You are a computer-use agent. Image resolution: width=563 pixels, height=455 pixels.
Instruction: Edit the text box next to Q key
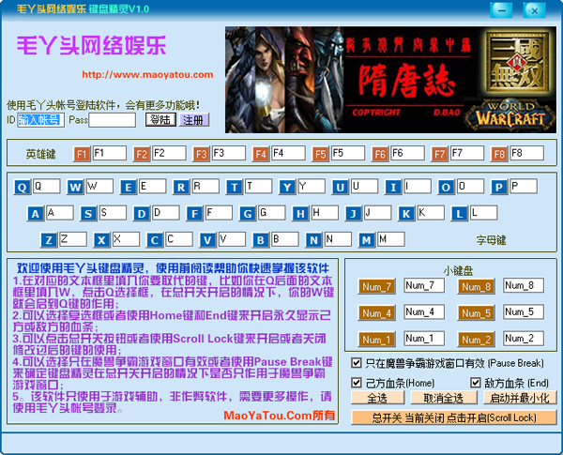coord(46,187)
